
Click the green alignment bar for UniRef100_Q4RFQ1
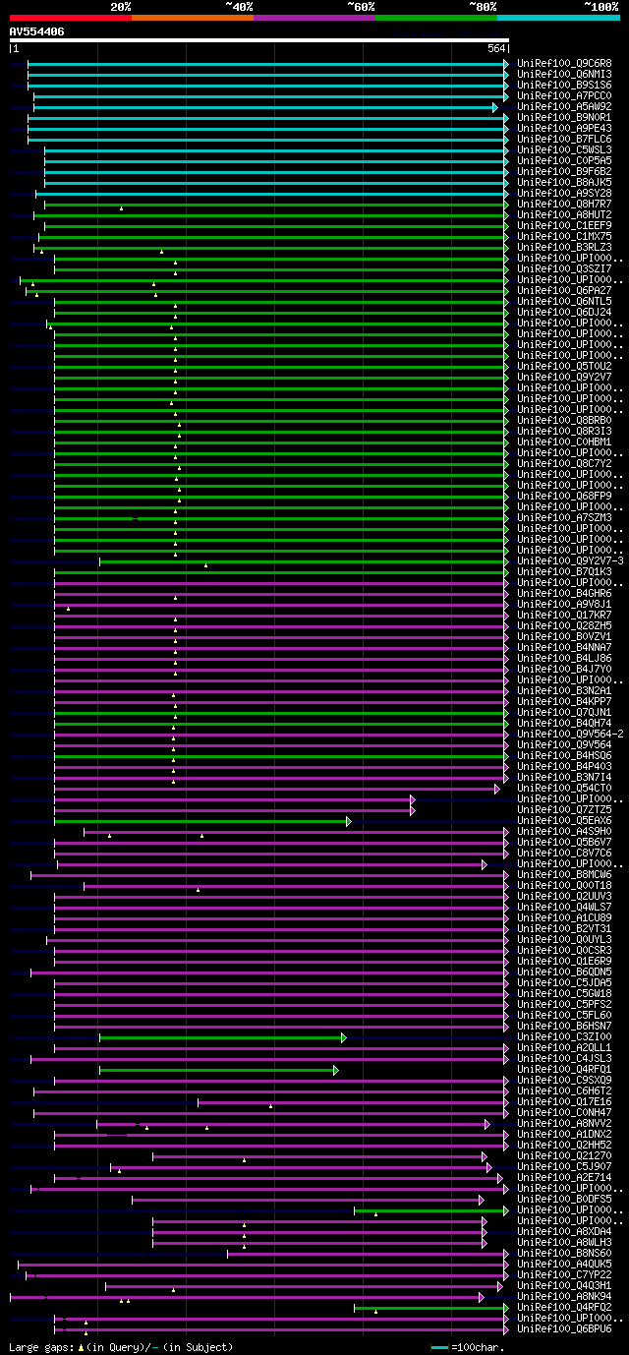[x=218, y=1070]
